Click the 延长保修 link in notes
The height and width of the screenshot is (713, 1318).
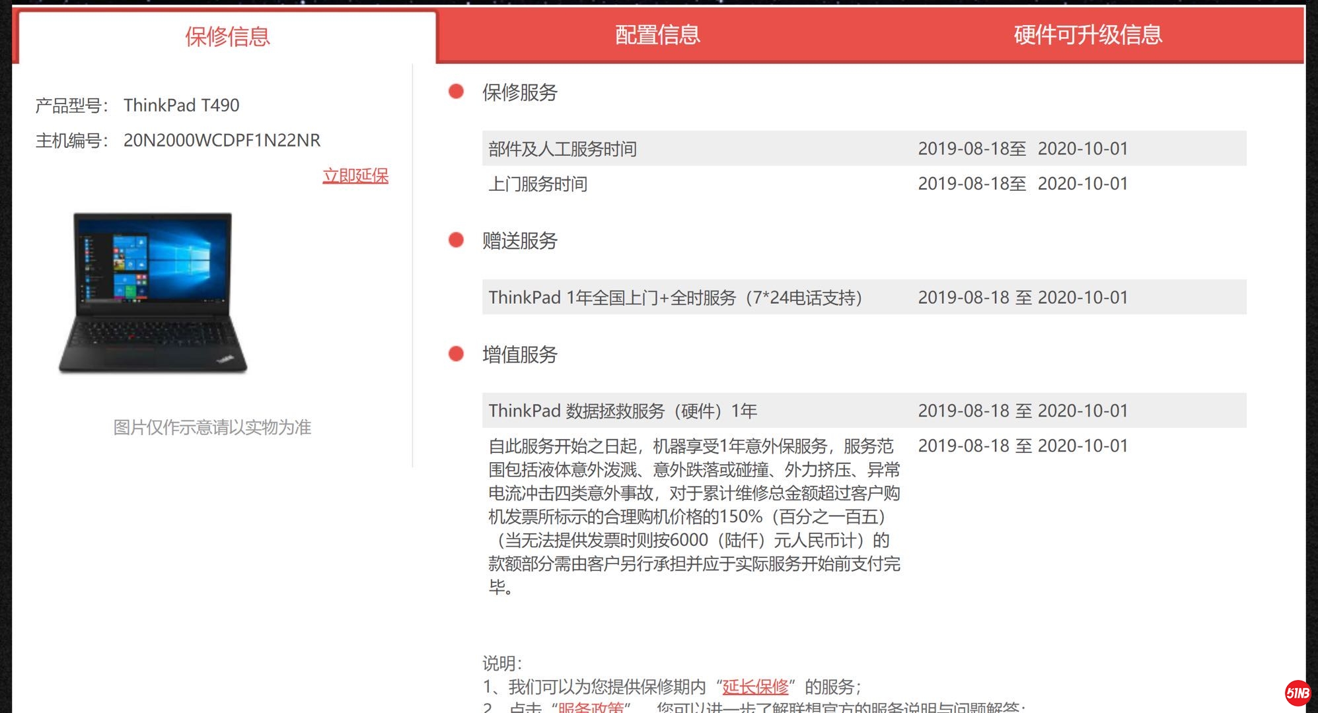[755, 687]
